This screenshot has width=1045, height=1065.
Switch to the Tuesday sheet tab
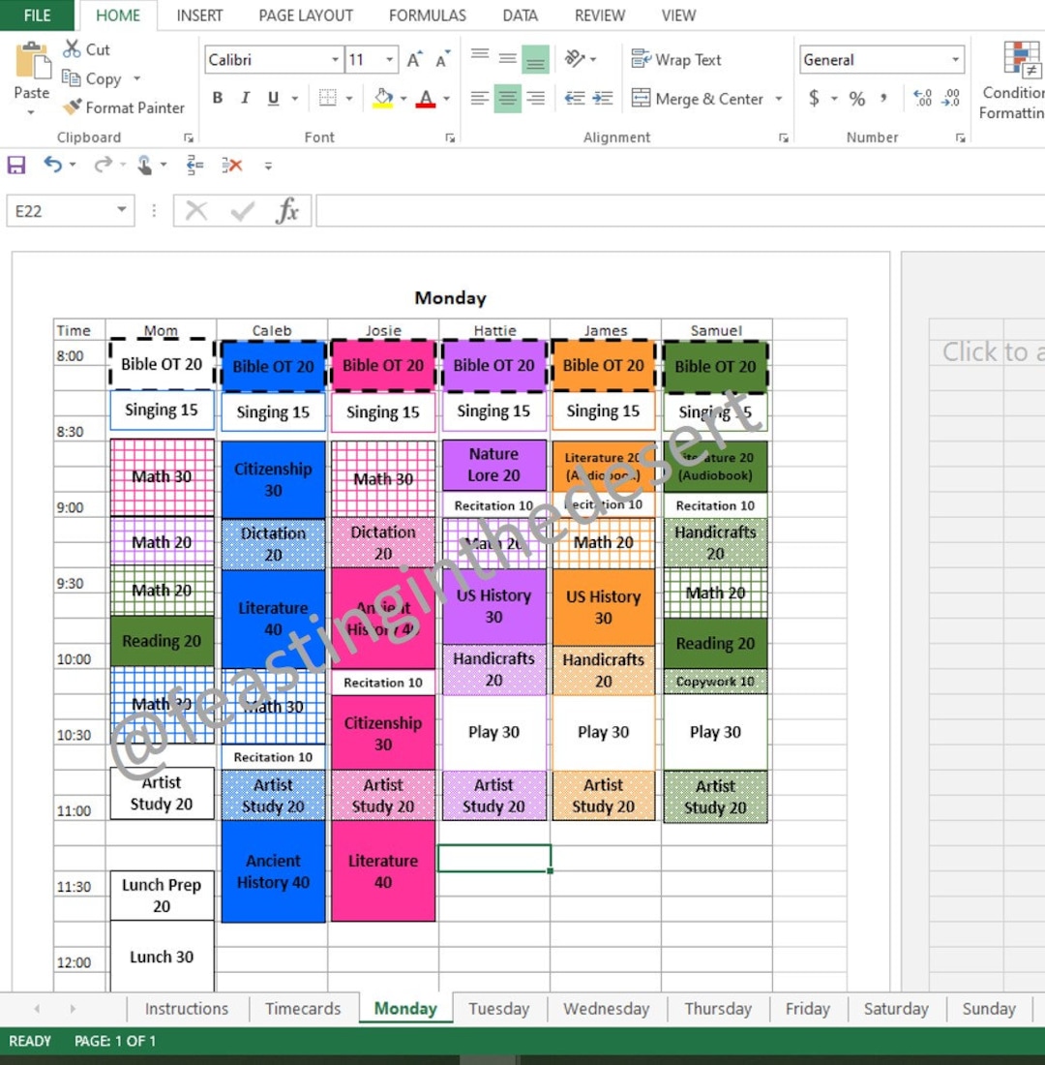[x=498, y=1008]
